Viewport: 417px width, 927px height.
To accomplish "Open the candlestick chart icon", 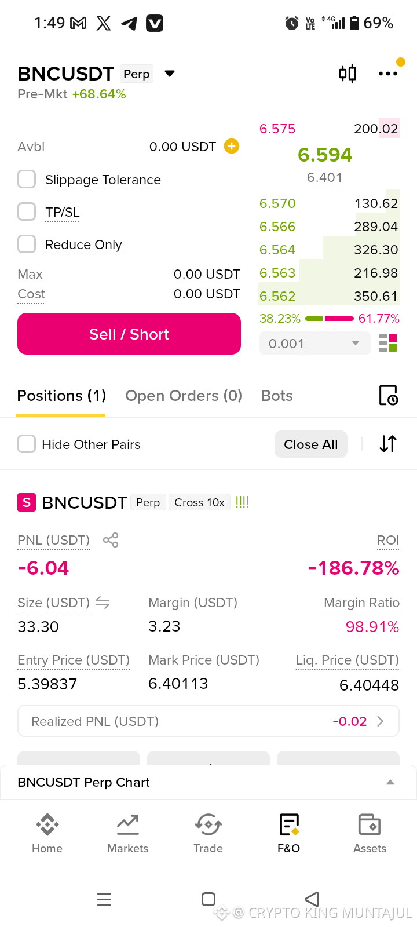I will click(x=348, y=74).
